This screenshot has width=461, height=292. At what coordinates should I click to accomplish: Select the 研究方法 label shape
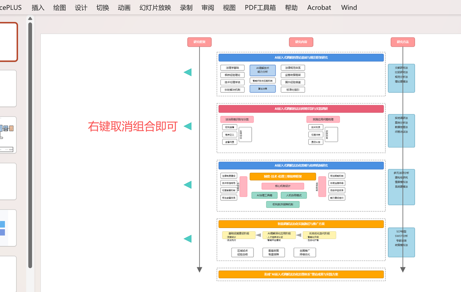click(402, 42)
